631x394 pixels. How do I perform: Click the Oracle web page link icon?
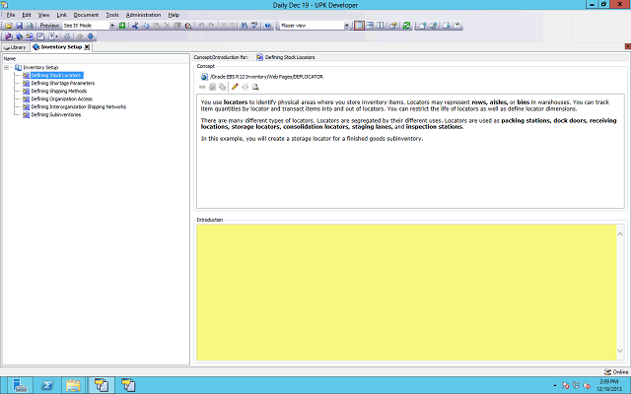204,76
